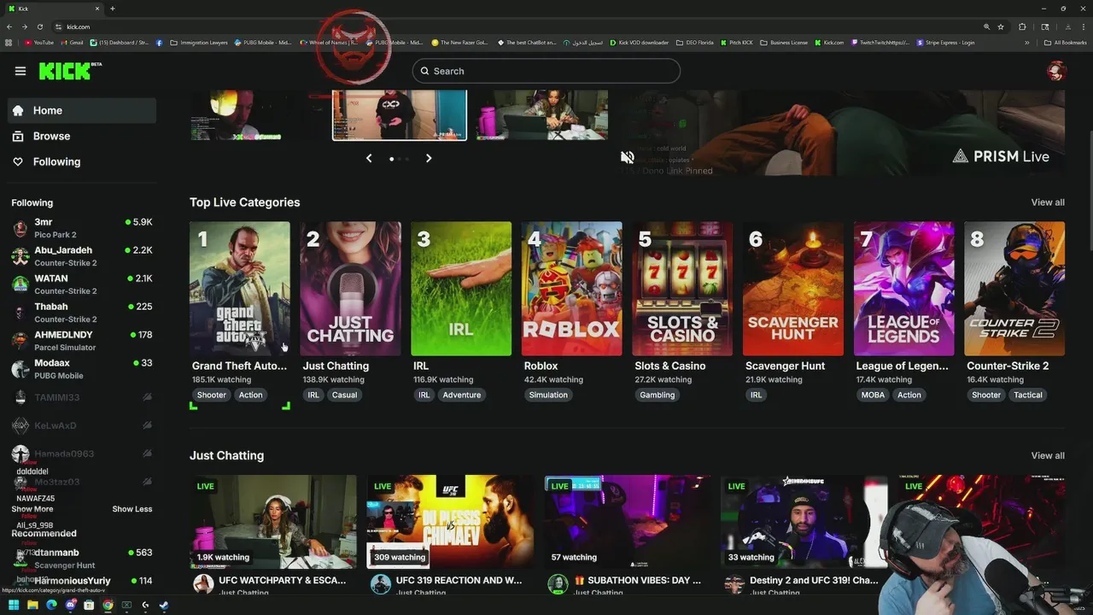Open the Scavenger Hunt category card
The width and height of the screenshot is (1093, 615).
[793, 289]
